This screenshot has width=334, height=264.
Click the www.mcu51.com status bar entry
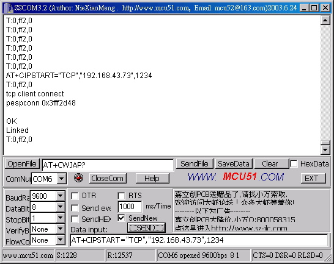[28, 255]
